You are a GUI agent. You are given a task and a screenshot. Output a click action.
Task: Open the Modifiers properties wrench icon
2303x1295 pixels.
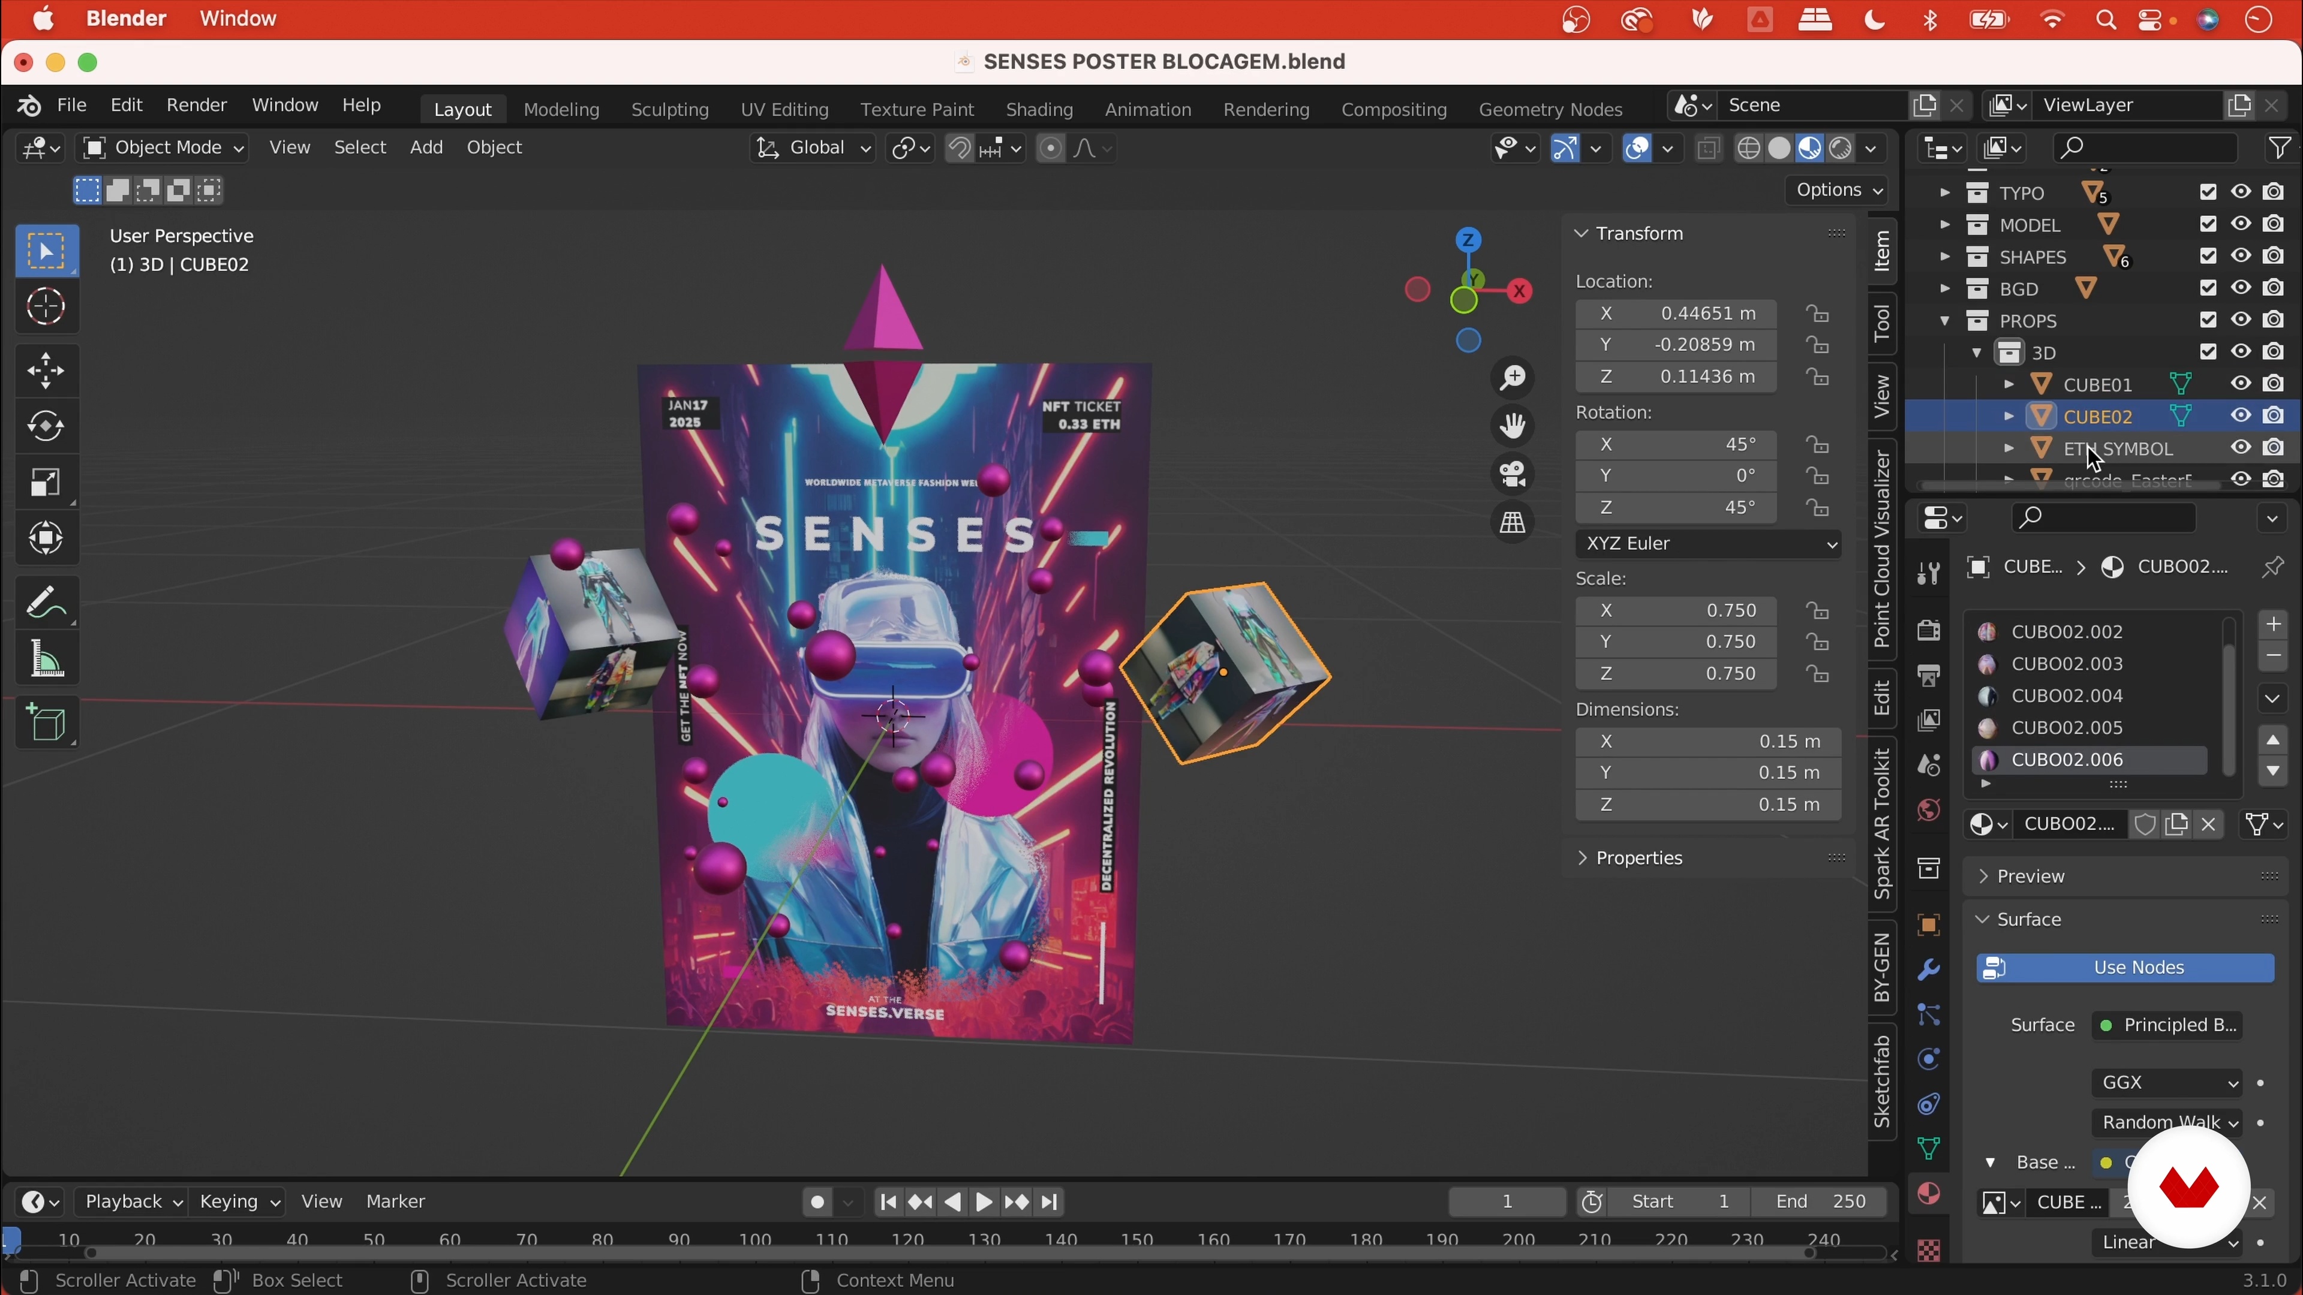1928,971
